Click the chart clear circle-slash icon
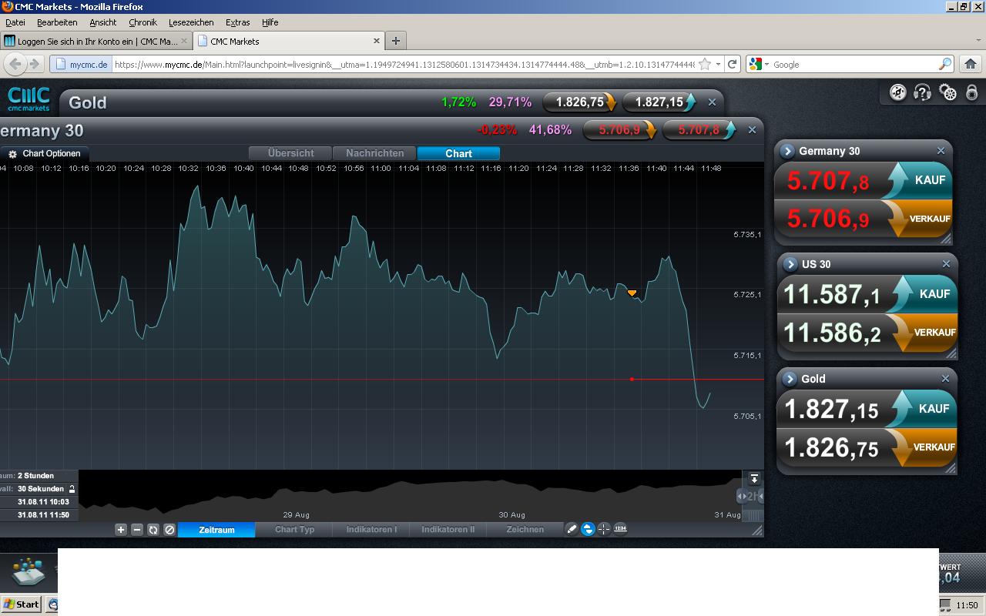 [169, 529]
